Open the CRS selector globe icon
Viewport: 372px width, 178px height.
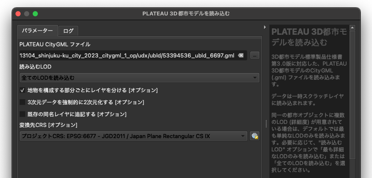coord(255,136)
